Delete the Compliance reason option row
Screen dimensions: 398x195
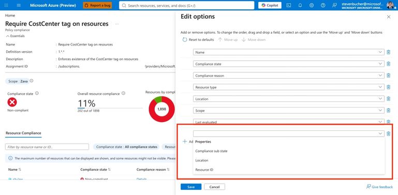tap(388, 76)
